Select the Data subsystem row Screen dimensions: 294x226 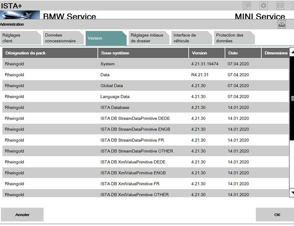click(145, 75)
